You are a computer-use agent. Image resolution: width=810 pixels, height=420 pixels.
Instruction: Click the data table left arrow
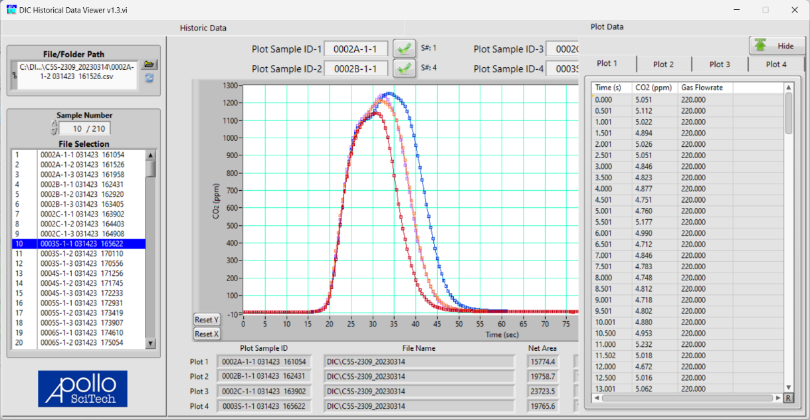tap(596, 397)
